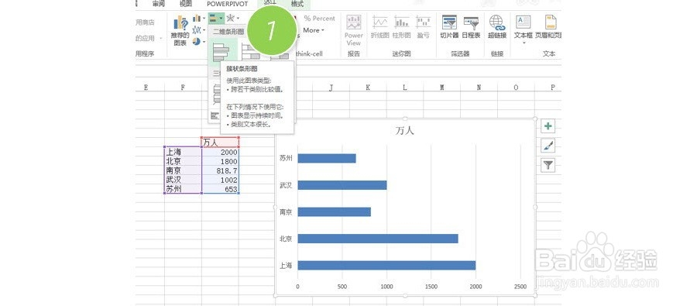Select cell containing 上海
This screenshot has width=697, height=306.
click(x=183, y=152)
